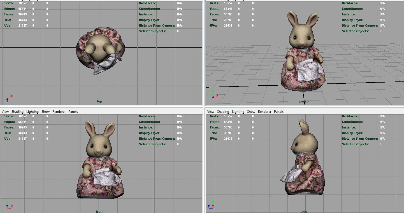
Task: Select the rabbit model in the front view
Action: coord(100,160)
